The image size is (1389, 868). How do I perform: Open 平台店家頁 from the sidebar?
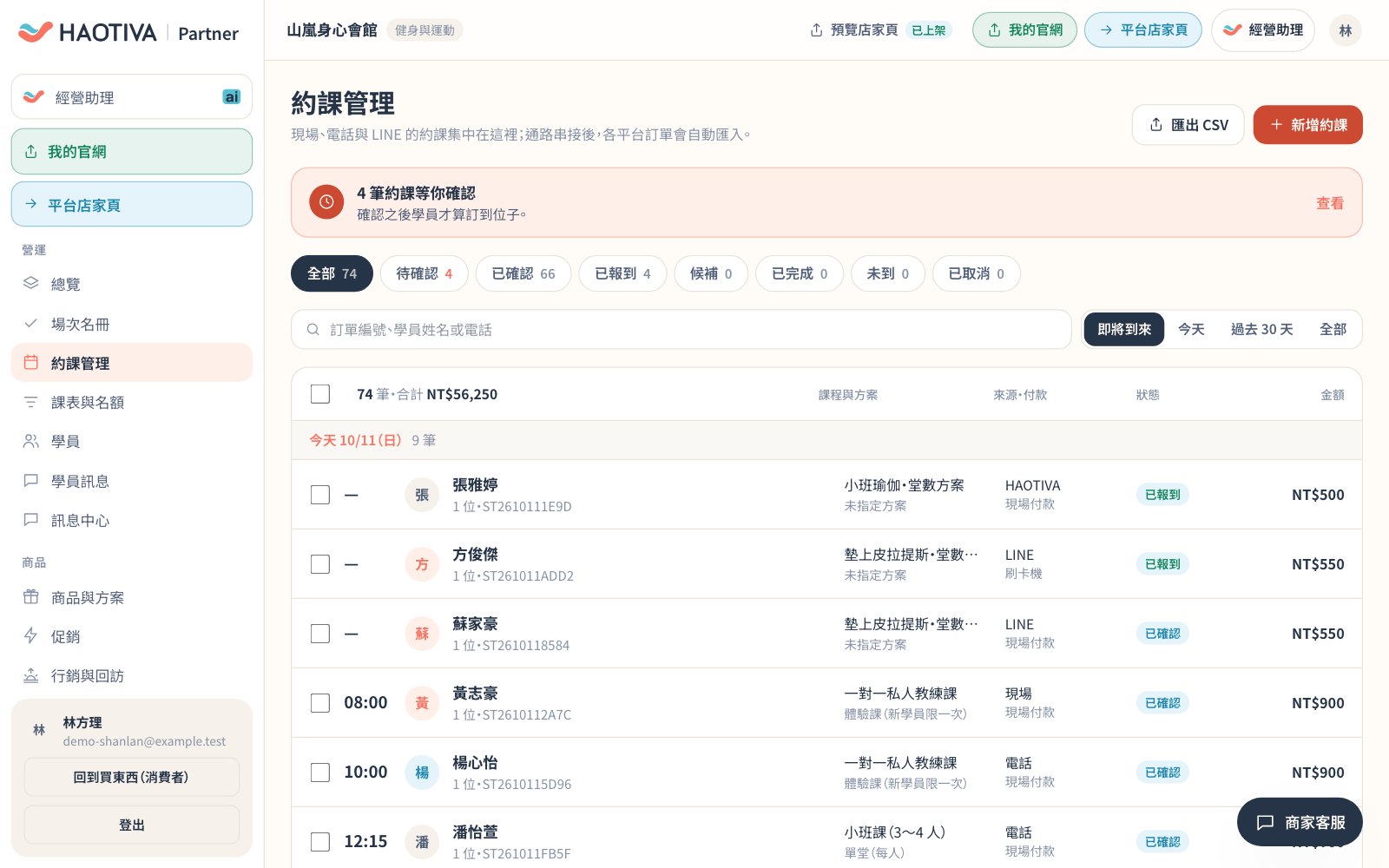coord(132,205)
